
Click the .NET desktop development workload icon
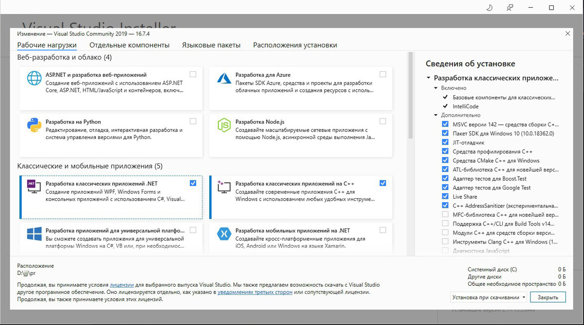pyautogui.click(x=35, y=187)
